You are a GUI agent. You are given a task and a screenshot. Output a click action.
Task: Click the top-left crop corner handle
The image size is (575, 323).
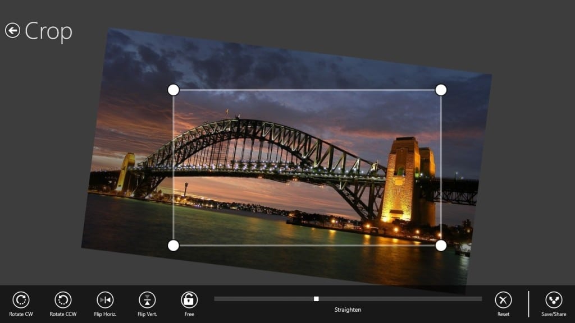pos(173,90)
